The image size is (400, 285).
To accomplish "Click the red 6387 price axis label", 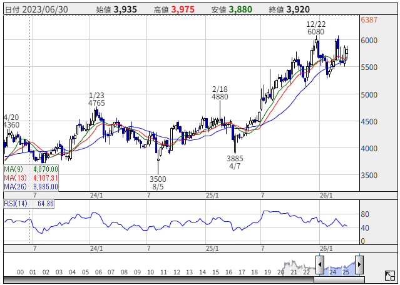I will coord(369,20).
